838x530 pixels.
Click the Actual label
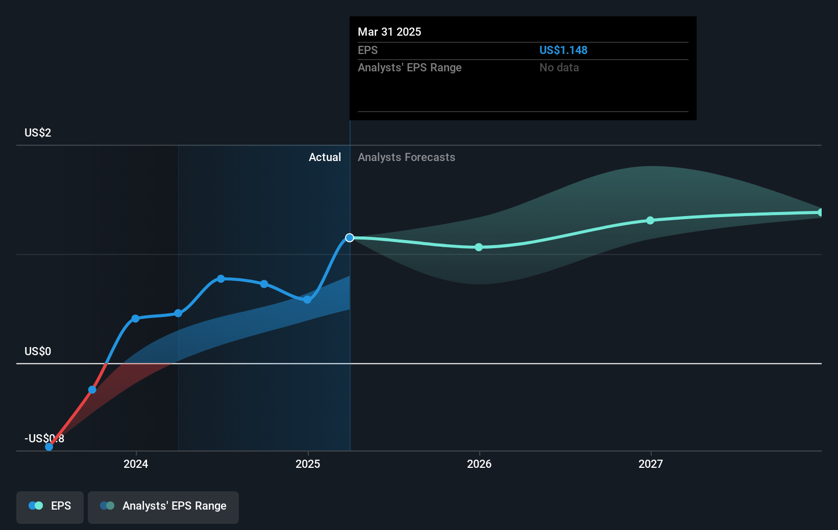click(325, 157)
